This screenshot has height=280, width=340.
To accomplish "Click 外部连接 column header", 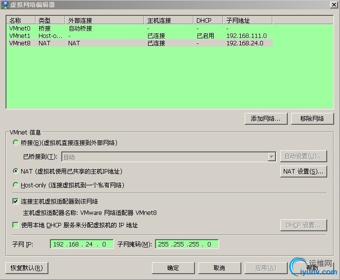I will point(105,20).
